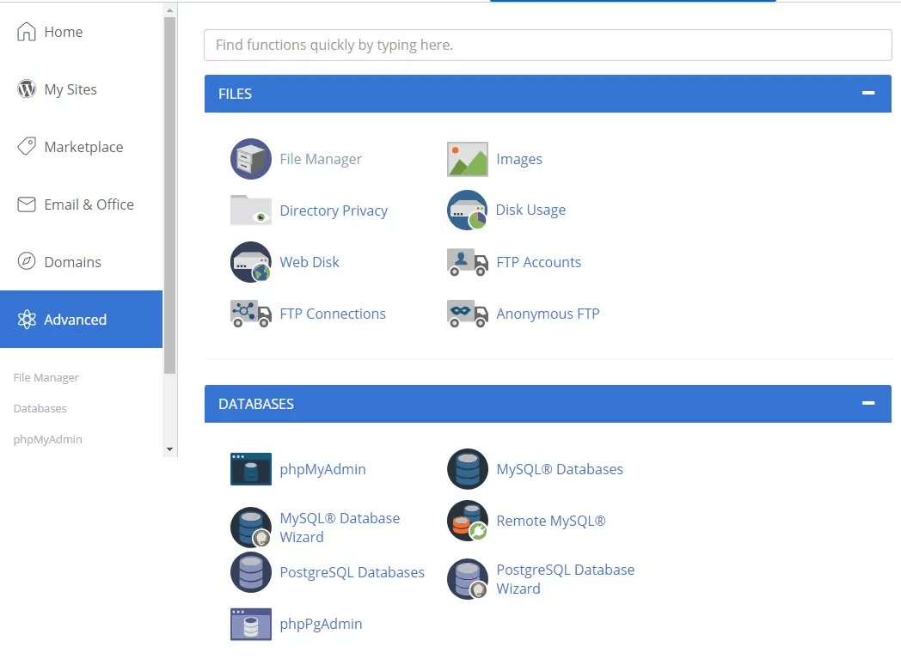Screen dimensions: 901x659
Task: Open the Disk Usage link
Action: click(531, 211)
